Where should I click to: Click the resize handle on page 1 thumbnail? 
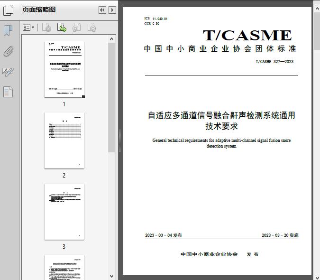point(83,97)
